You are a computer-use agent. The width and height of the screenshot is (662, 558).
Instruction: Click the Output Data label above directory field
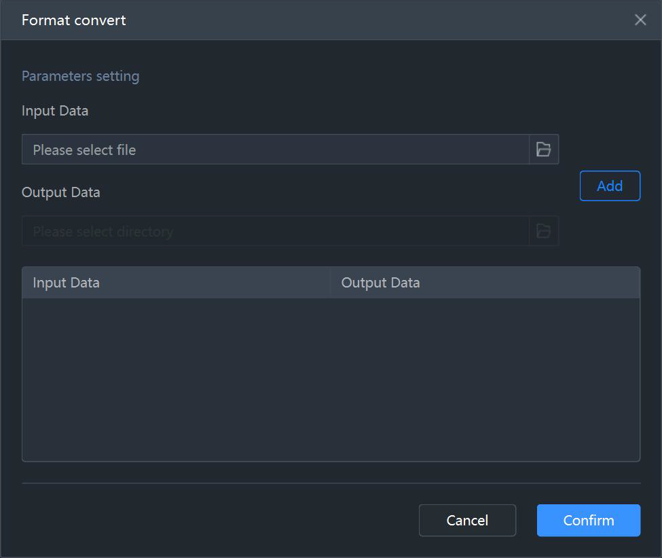tap(61, 192)
